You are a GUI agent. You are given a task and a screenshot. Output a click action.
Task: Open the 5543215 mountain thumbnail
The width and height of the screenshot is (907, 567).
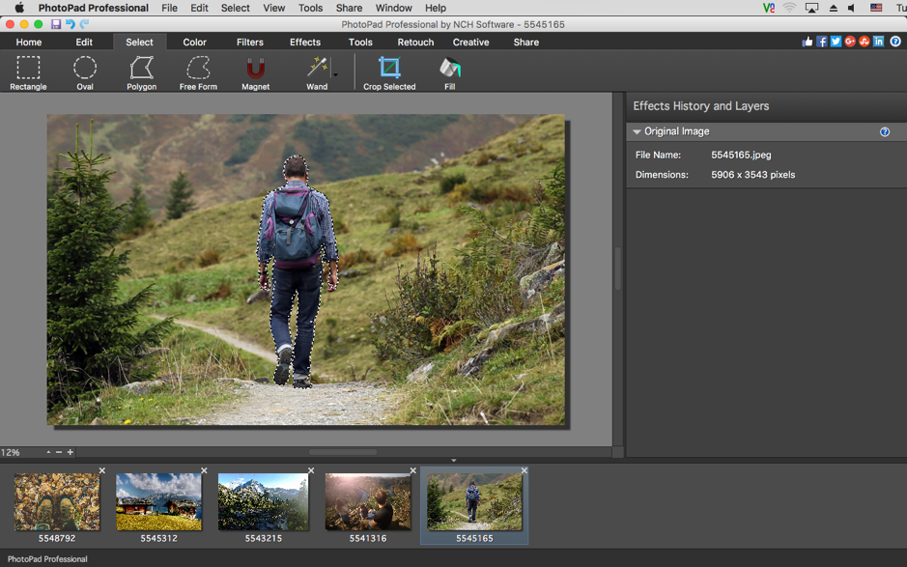263,502
